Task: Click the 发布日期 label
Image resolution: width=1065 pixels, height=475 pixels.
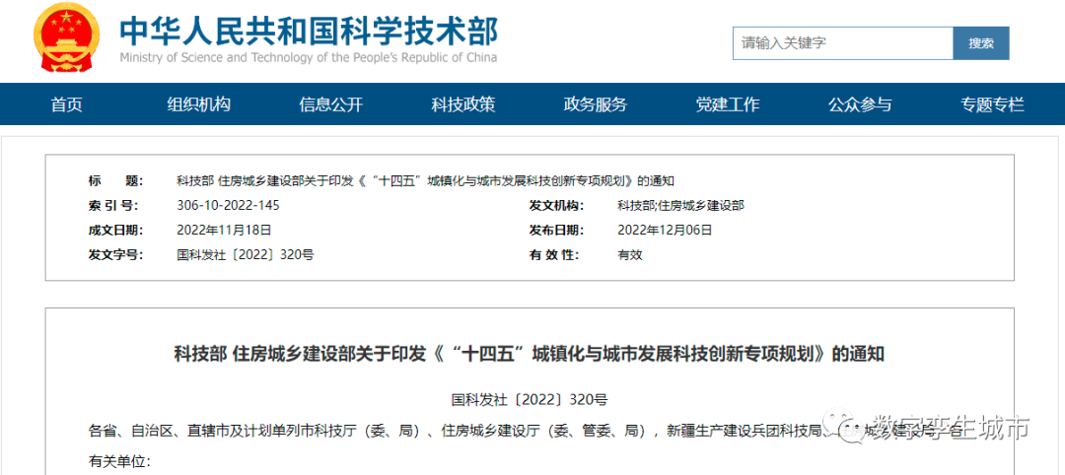Action: pyautogui.click(x=557, y=230)
